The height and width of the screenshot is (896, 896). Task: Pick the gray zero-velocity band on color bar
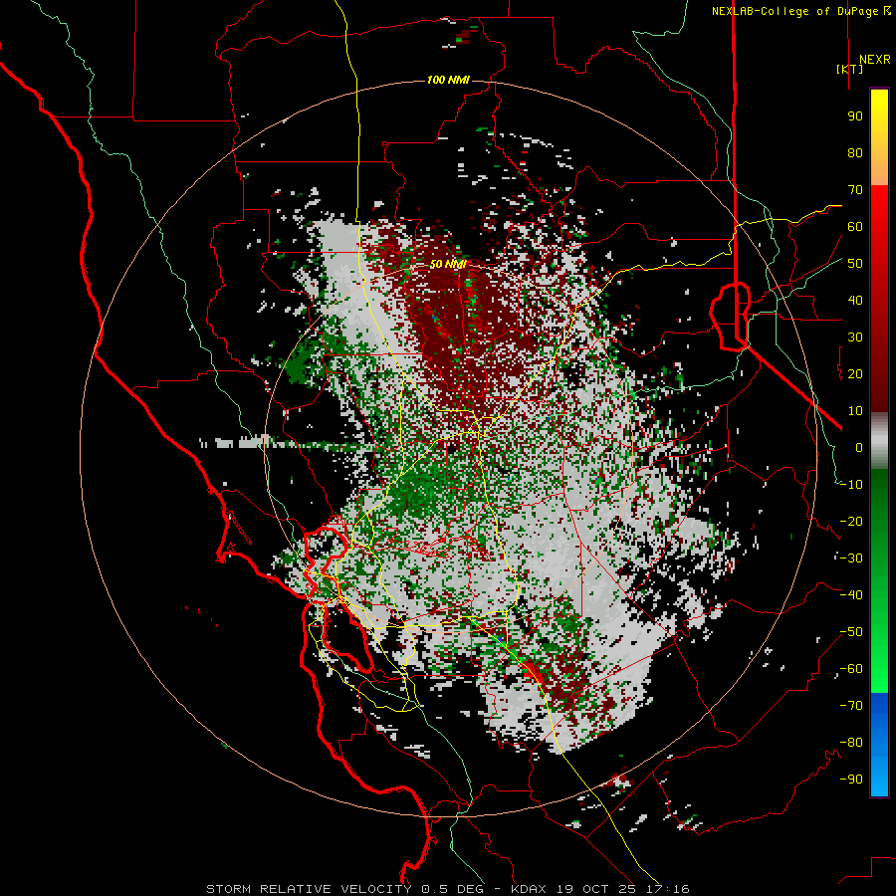click(x=879, y=440)
